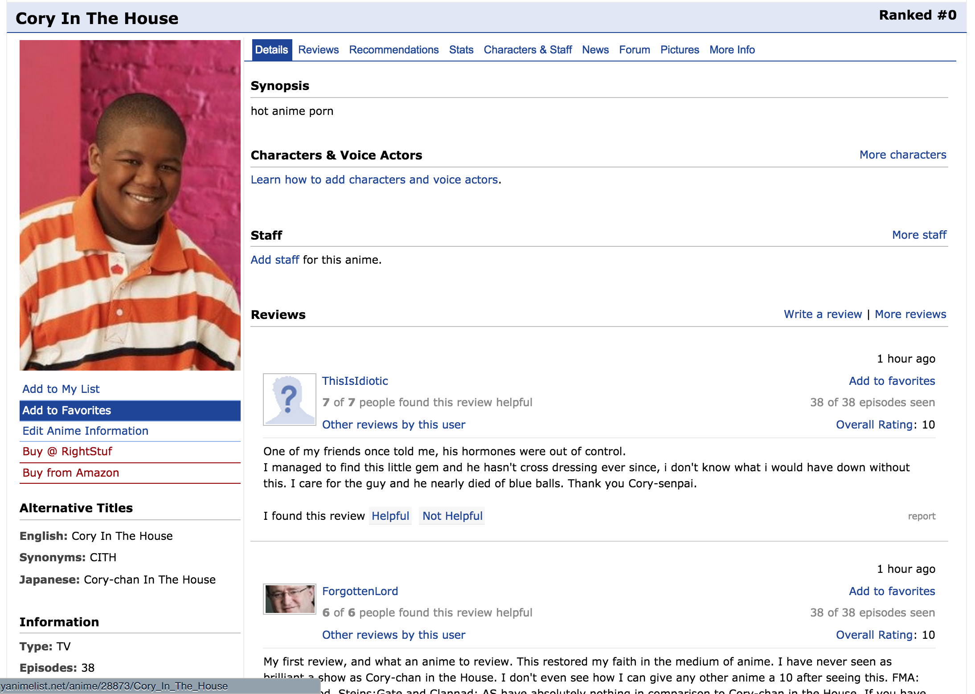975x694 pixels.
Task: Click Write a review link
Action: coord(822,314)
